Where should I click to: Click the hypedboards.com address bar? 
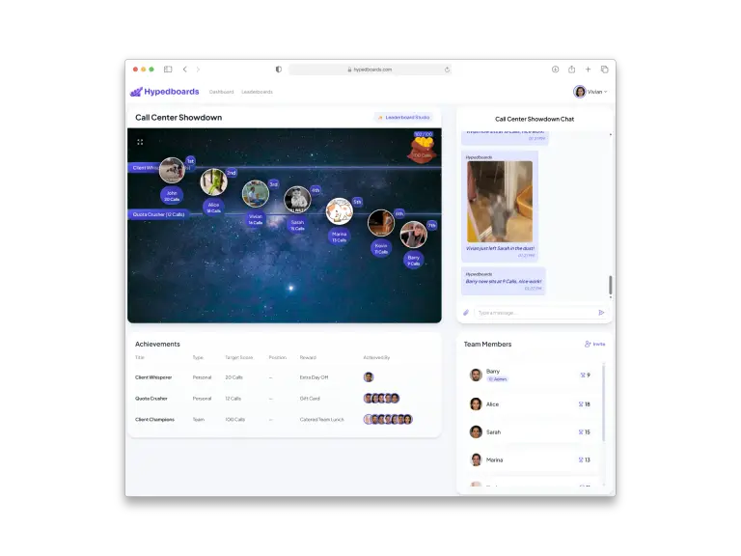tap(370, 69)
